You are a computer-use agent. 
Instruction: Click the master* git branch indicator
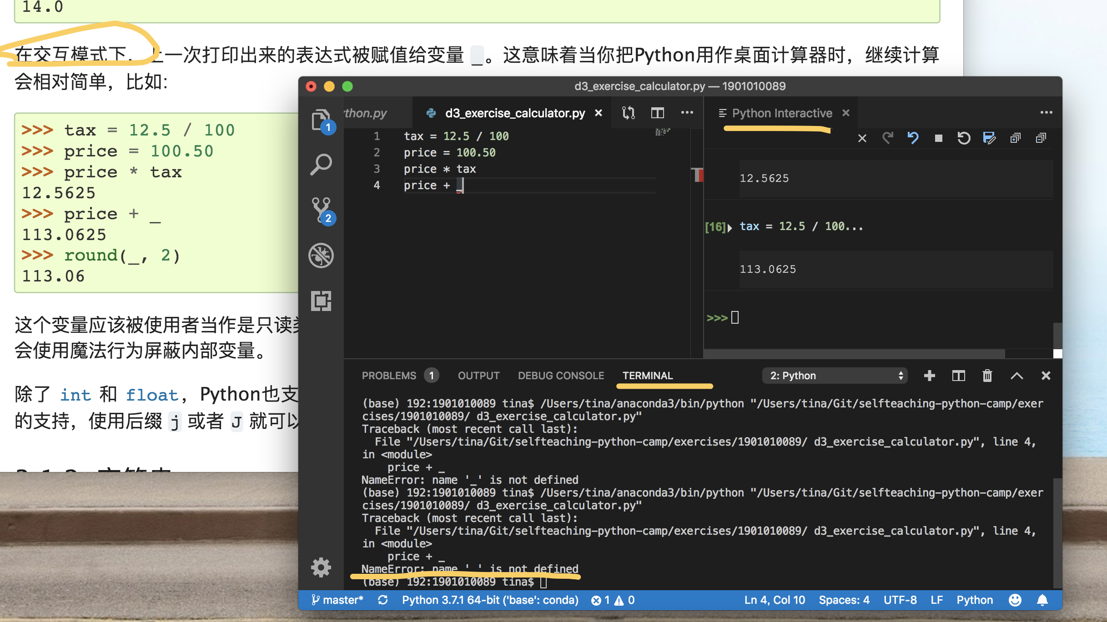(x=337, y=600)
